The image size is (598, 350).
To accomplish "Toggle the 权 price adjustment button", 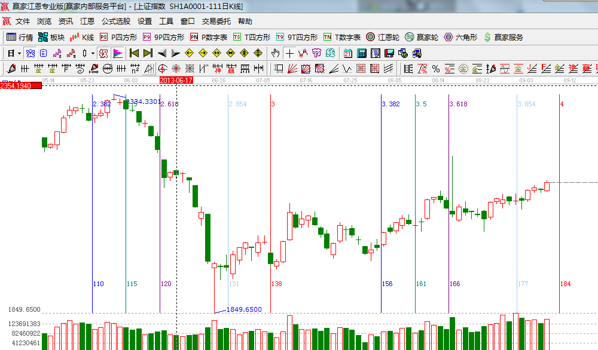I will [103, 53].
